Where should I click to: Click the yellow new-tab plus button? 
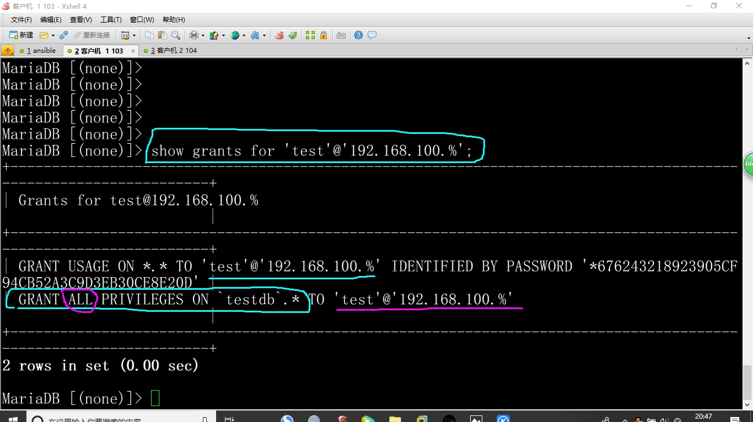[x=8, y=51]
